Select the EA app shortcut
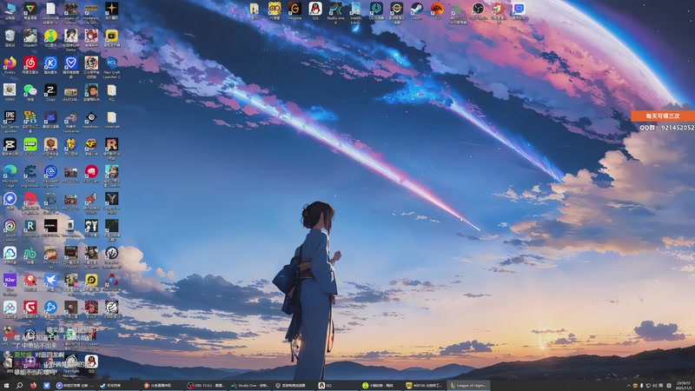Viewport: 695px width, 391px height. pyautogui.click(x=437, y=10)
